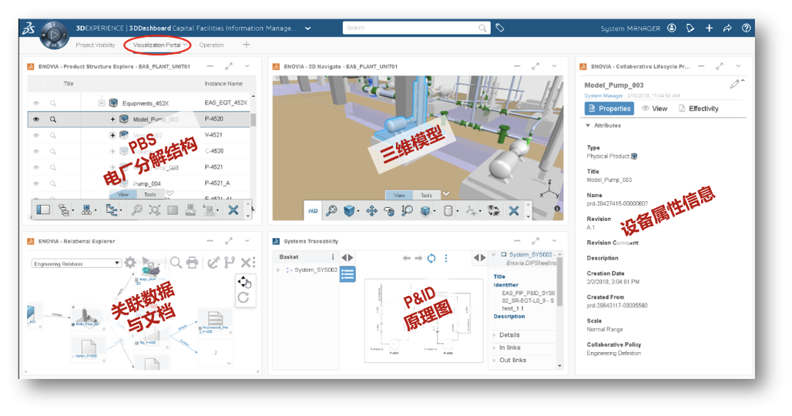Click the zoom magnifier in Product Structure toolbar

coord(137,210)
